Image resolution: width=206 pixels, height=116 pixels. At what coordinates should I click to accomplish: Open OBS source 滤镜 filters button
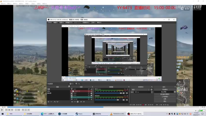pos(78,84)
